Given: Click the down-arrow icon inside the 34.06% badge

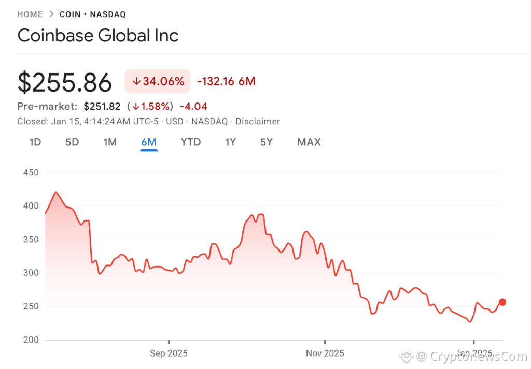Looking at the screenshot, I should [136, 81].
